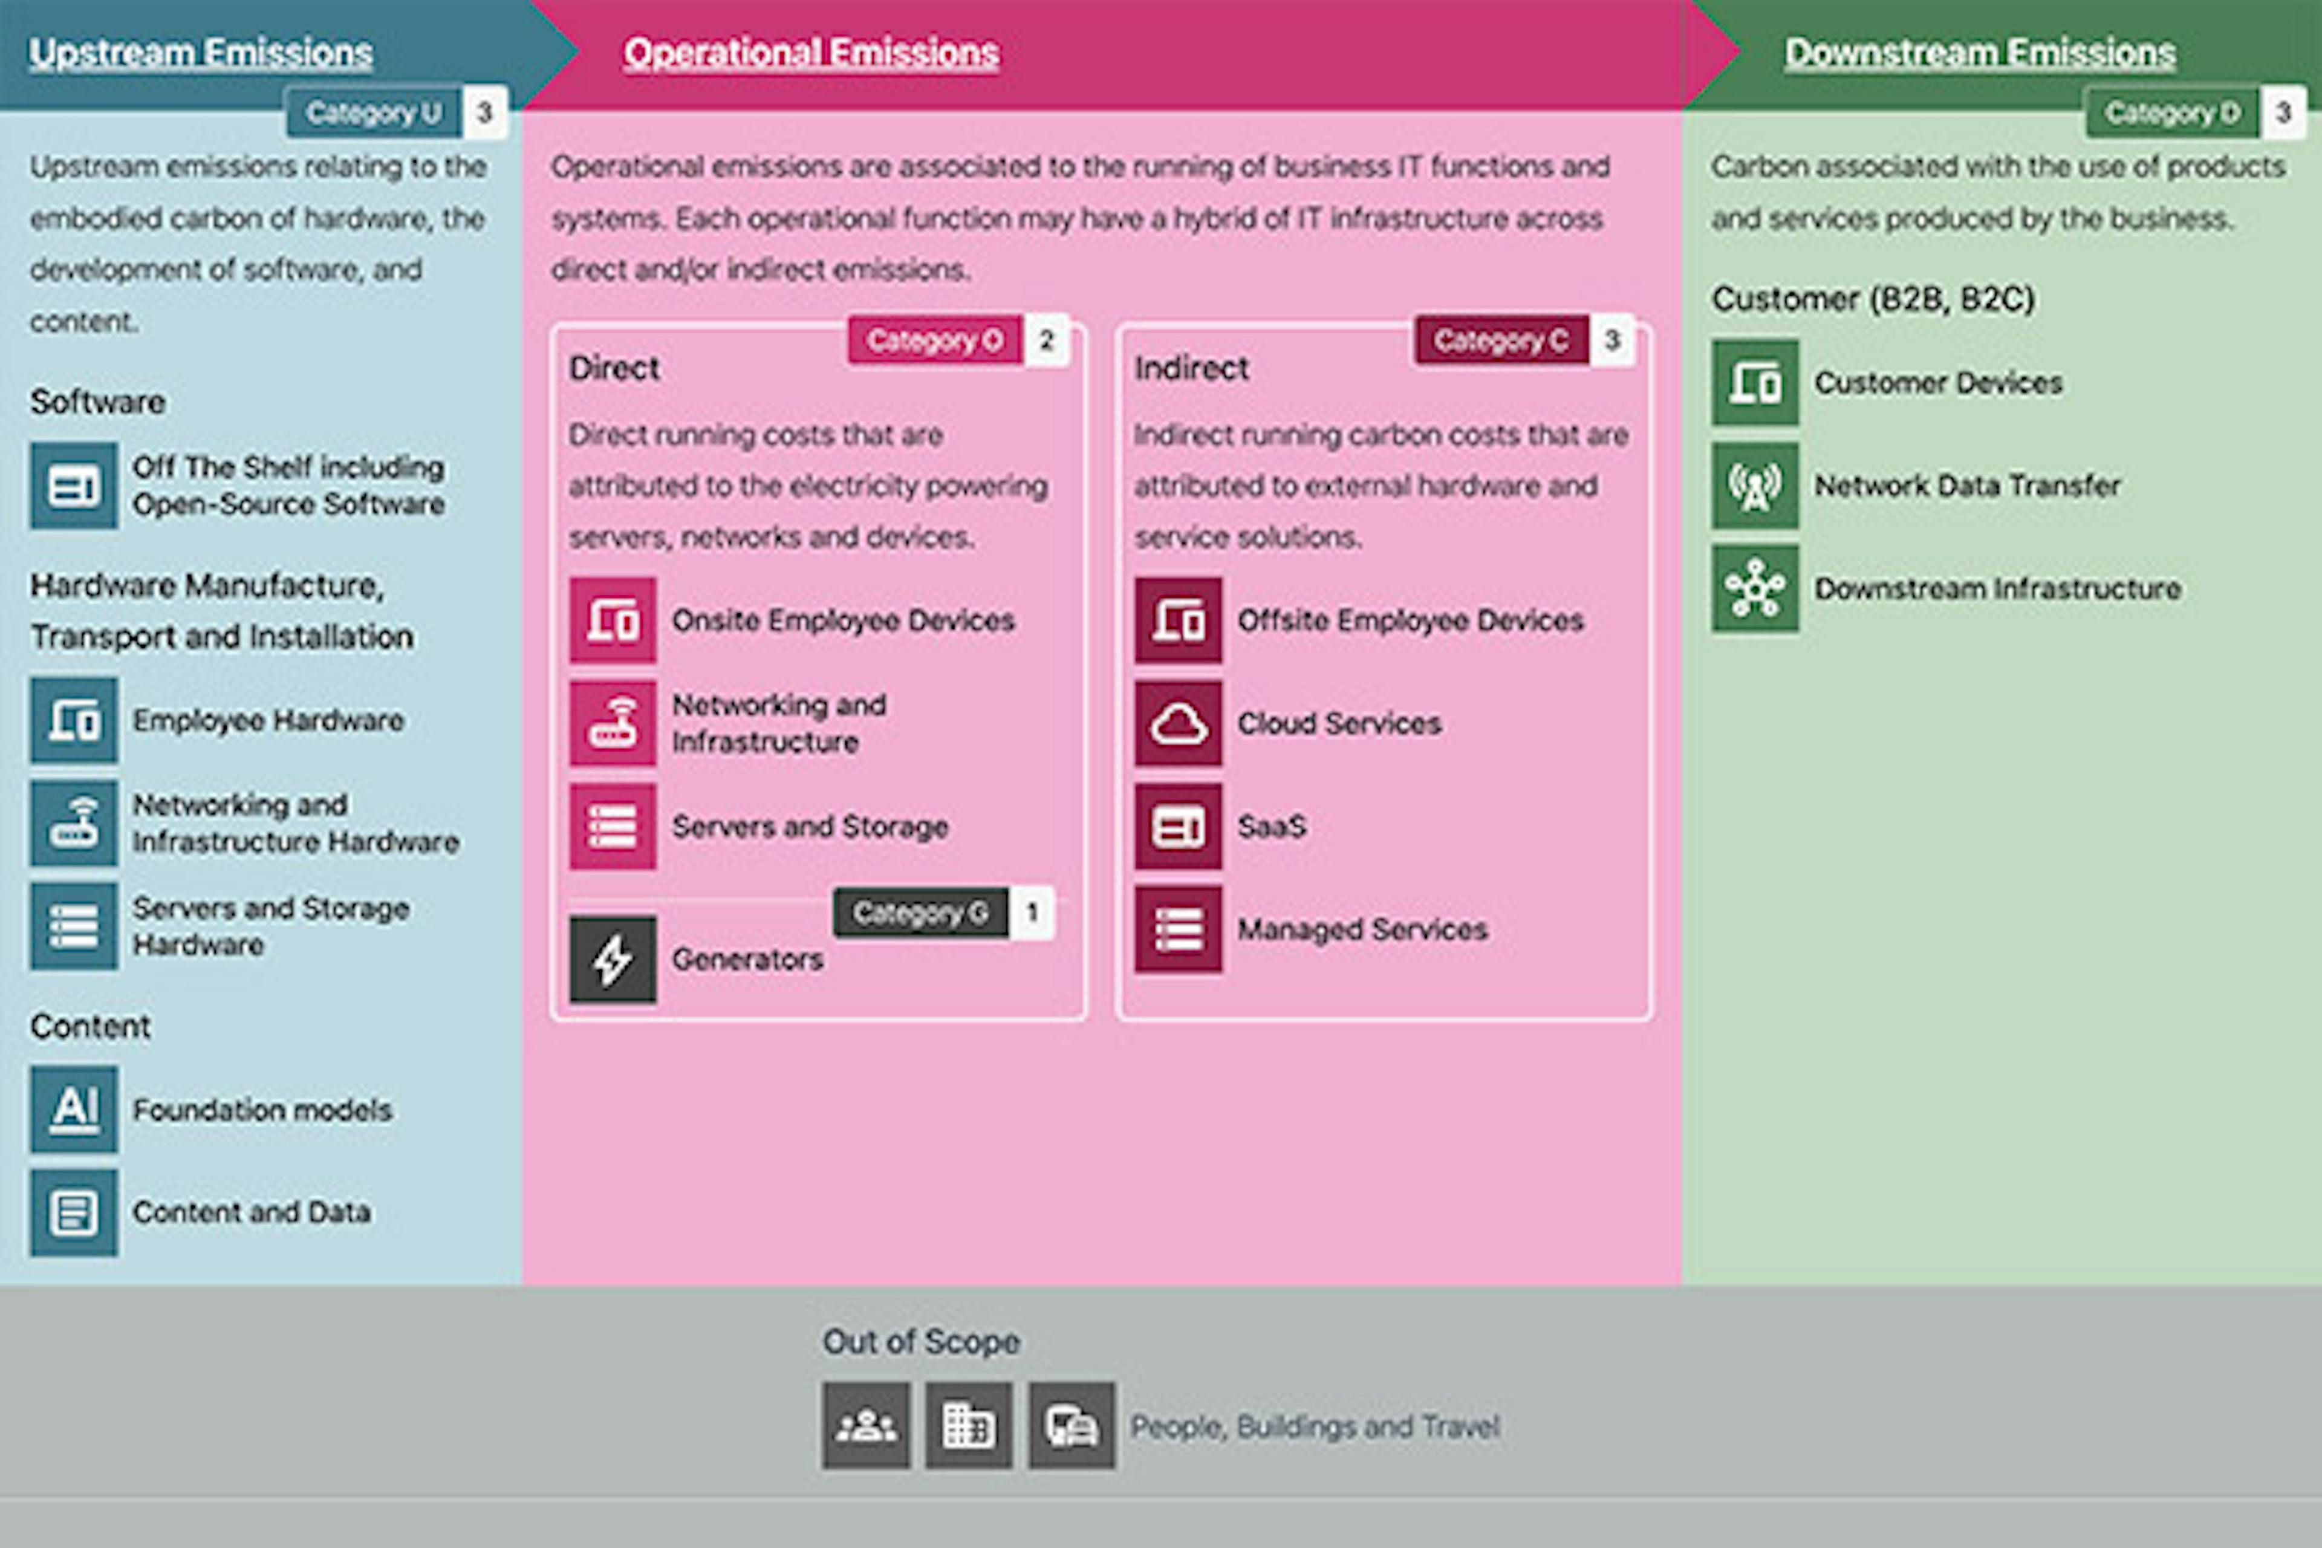Click the SaaS window icon
The height and width of the screenshot is (1548, 2322).
point(1178,827)
